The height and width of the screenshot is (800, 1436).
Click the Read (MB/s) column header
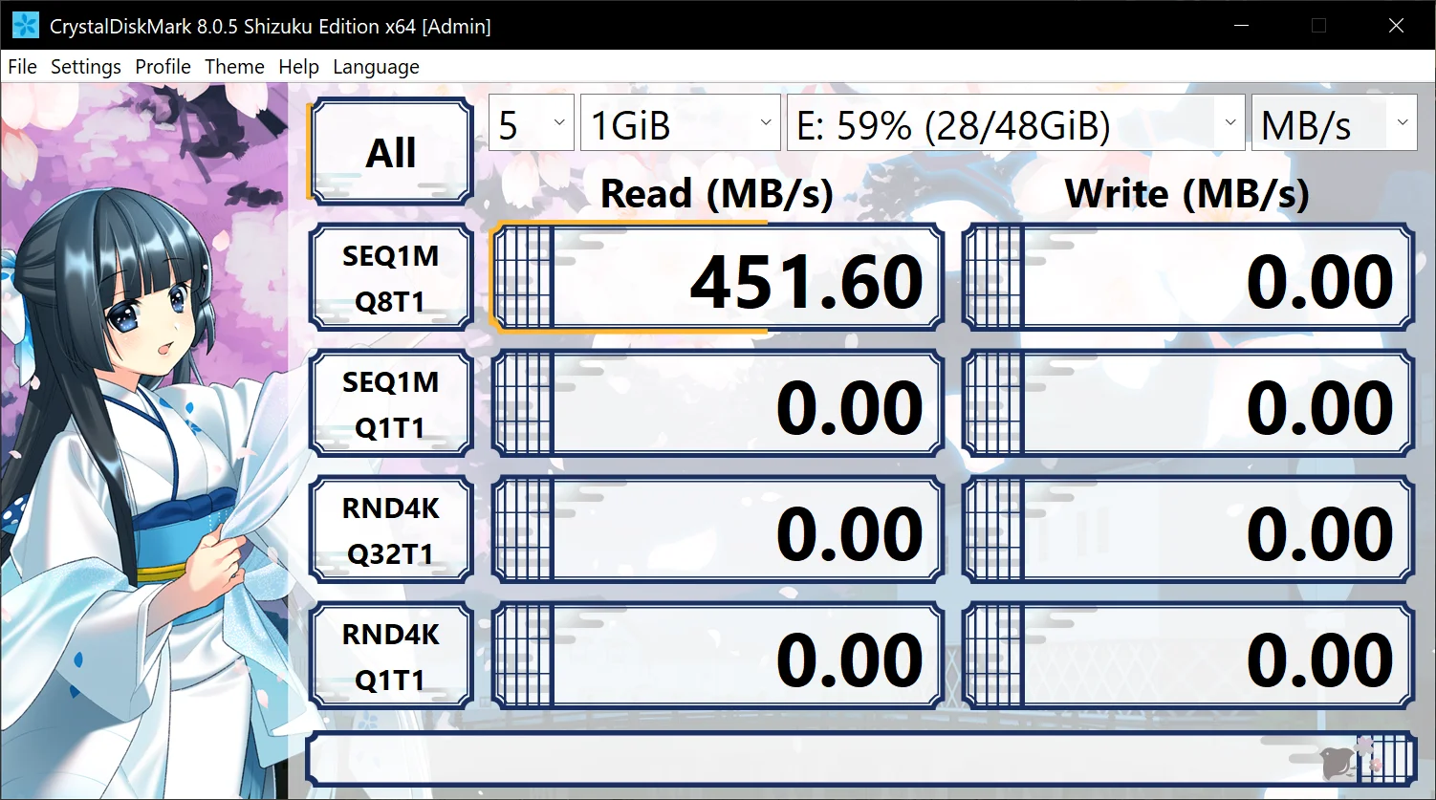point(717,194)
